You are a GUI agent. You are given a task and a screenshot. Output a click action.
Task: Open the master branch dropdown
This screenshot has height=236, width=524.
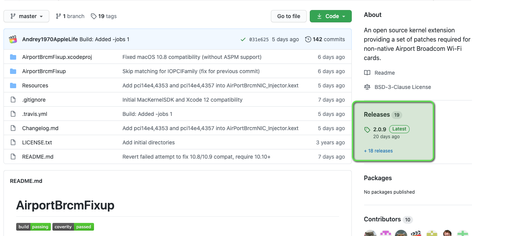pyautogui.click(x=26, y=16)
